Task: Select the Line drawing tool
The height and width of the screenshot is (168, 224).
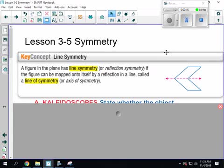Action: coord(126,20)
